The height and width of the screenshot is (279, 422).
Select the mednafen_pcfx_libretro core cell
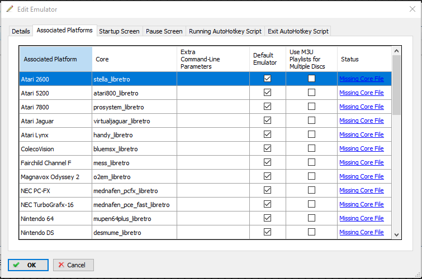click(134, 191)
